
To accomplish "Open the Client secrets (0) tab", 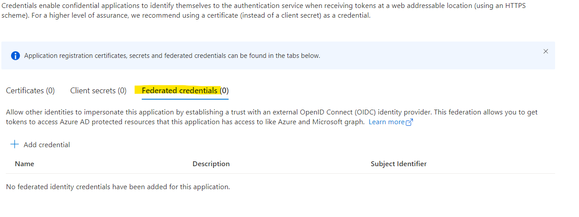I will (x=98, y=91).
